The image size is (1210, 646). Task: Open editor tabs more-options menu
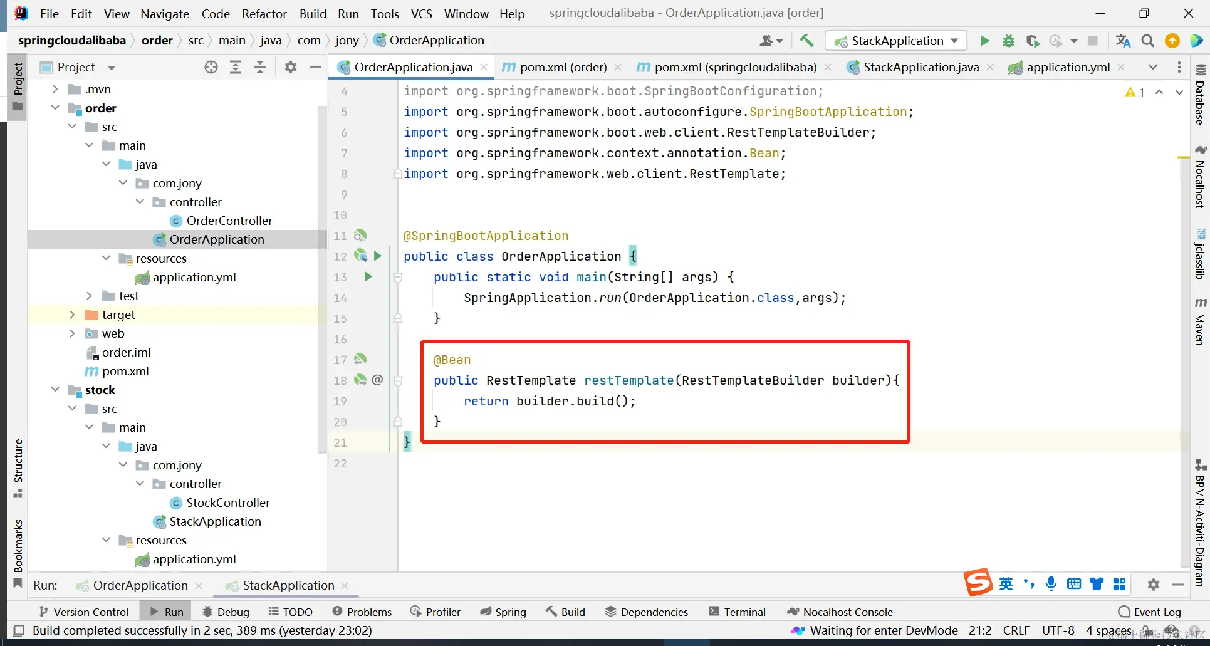[x=1179, y=67]
